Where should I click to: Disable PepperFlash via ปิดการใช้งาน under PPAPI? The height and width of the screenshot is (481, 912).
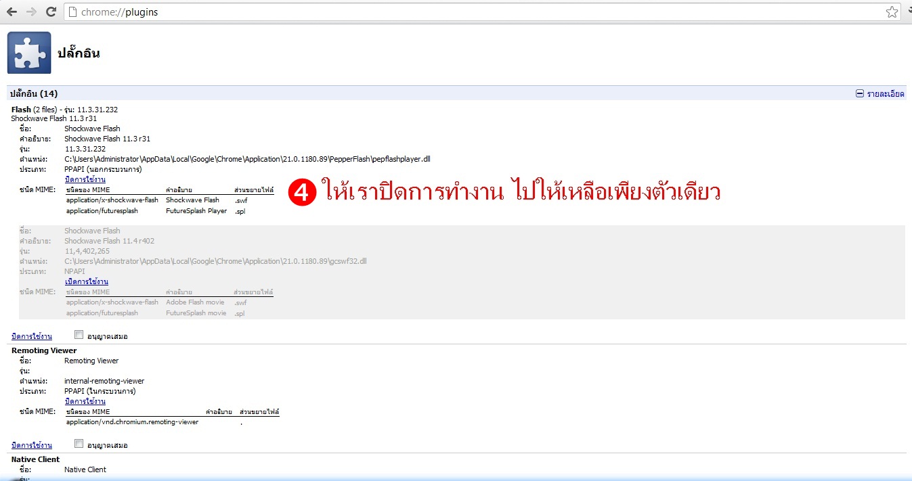pos(85,179)
